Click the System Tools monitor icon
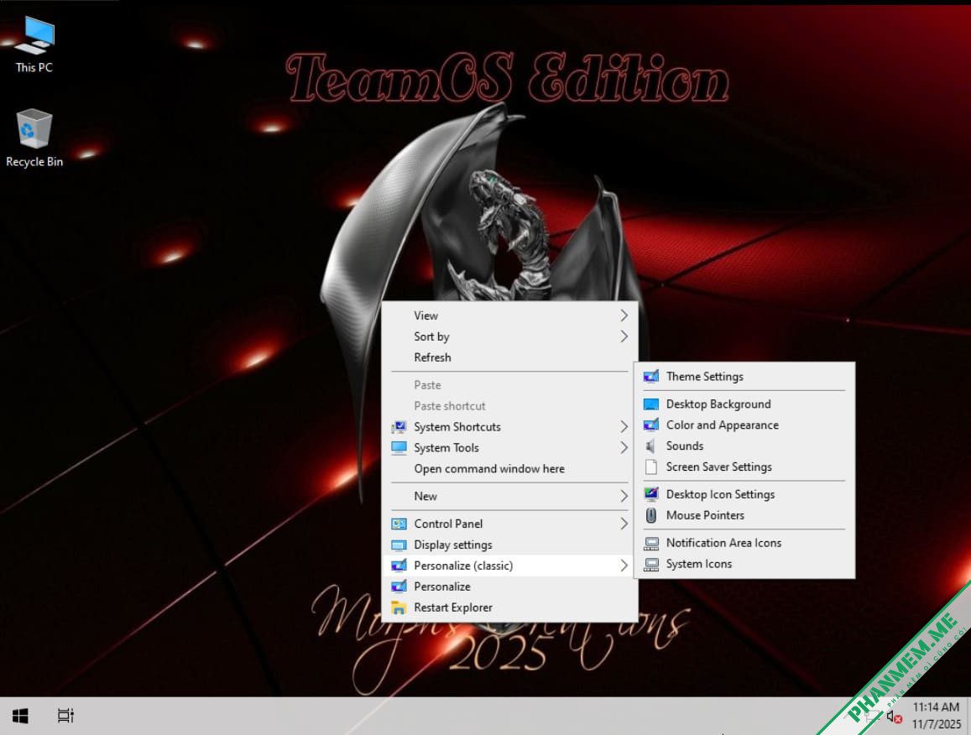Viewport: 971px width, 735px height. tap(399, 448)
